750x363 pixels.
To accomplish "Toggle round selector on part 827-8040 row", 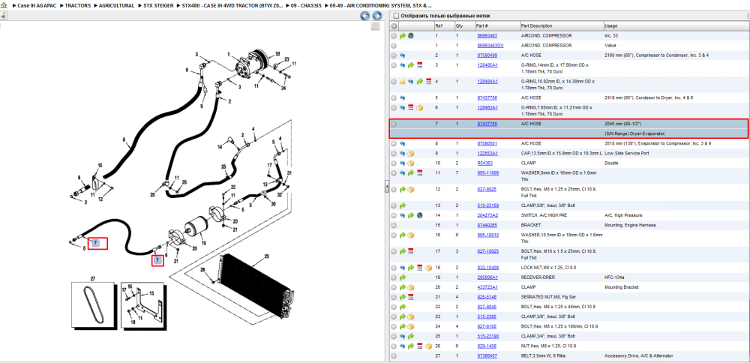I will [394, 307].
